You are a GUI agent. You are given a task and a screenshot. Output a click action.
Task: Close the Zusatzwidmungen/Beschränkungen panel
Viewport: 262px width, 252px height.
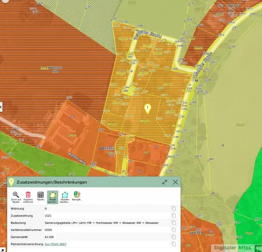point(175,182)
